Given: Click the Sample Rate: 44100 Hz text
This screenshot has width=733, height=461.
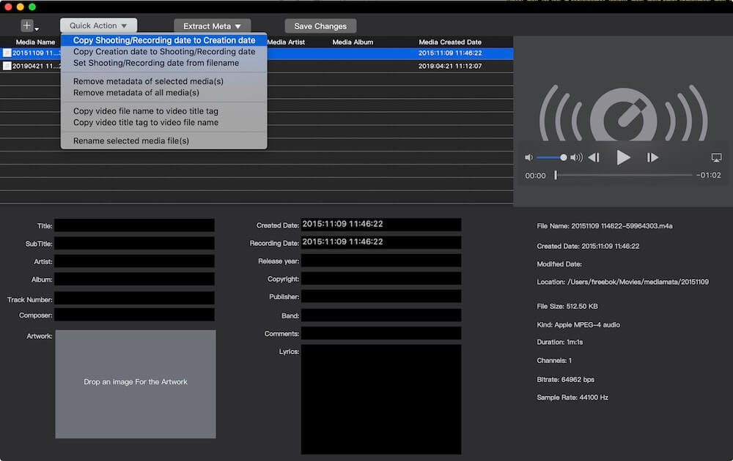Looking at the screenshot, I should click(x=572, y=397).
